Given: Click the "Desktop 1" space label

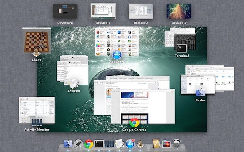Looking at the screenshot, I should pyautogui.click(x=103, y=23).
